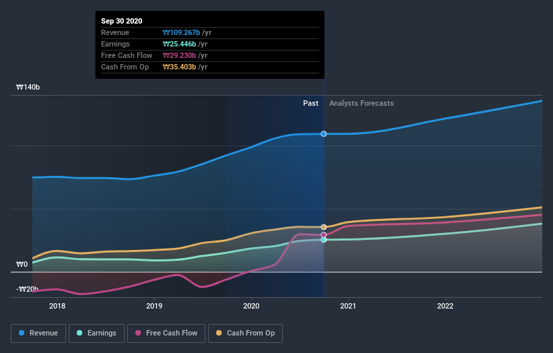
Task: Toggle the Revenue legend series
Action: 38,333
